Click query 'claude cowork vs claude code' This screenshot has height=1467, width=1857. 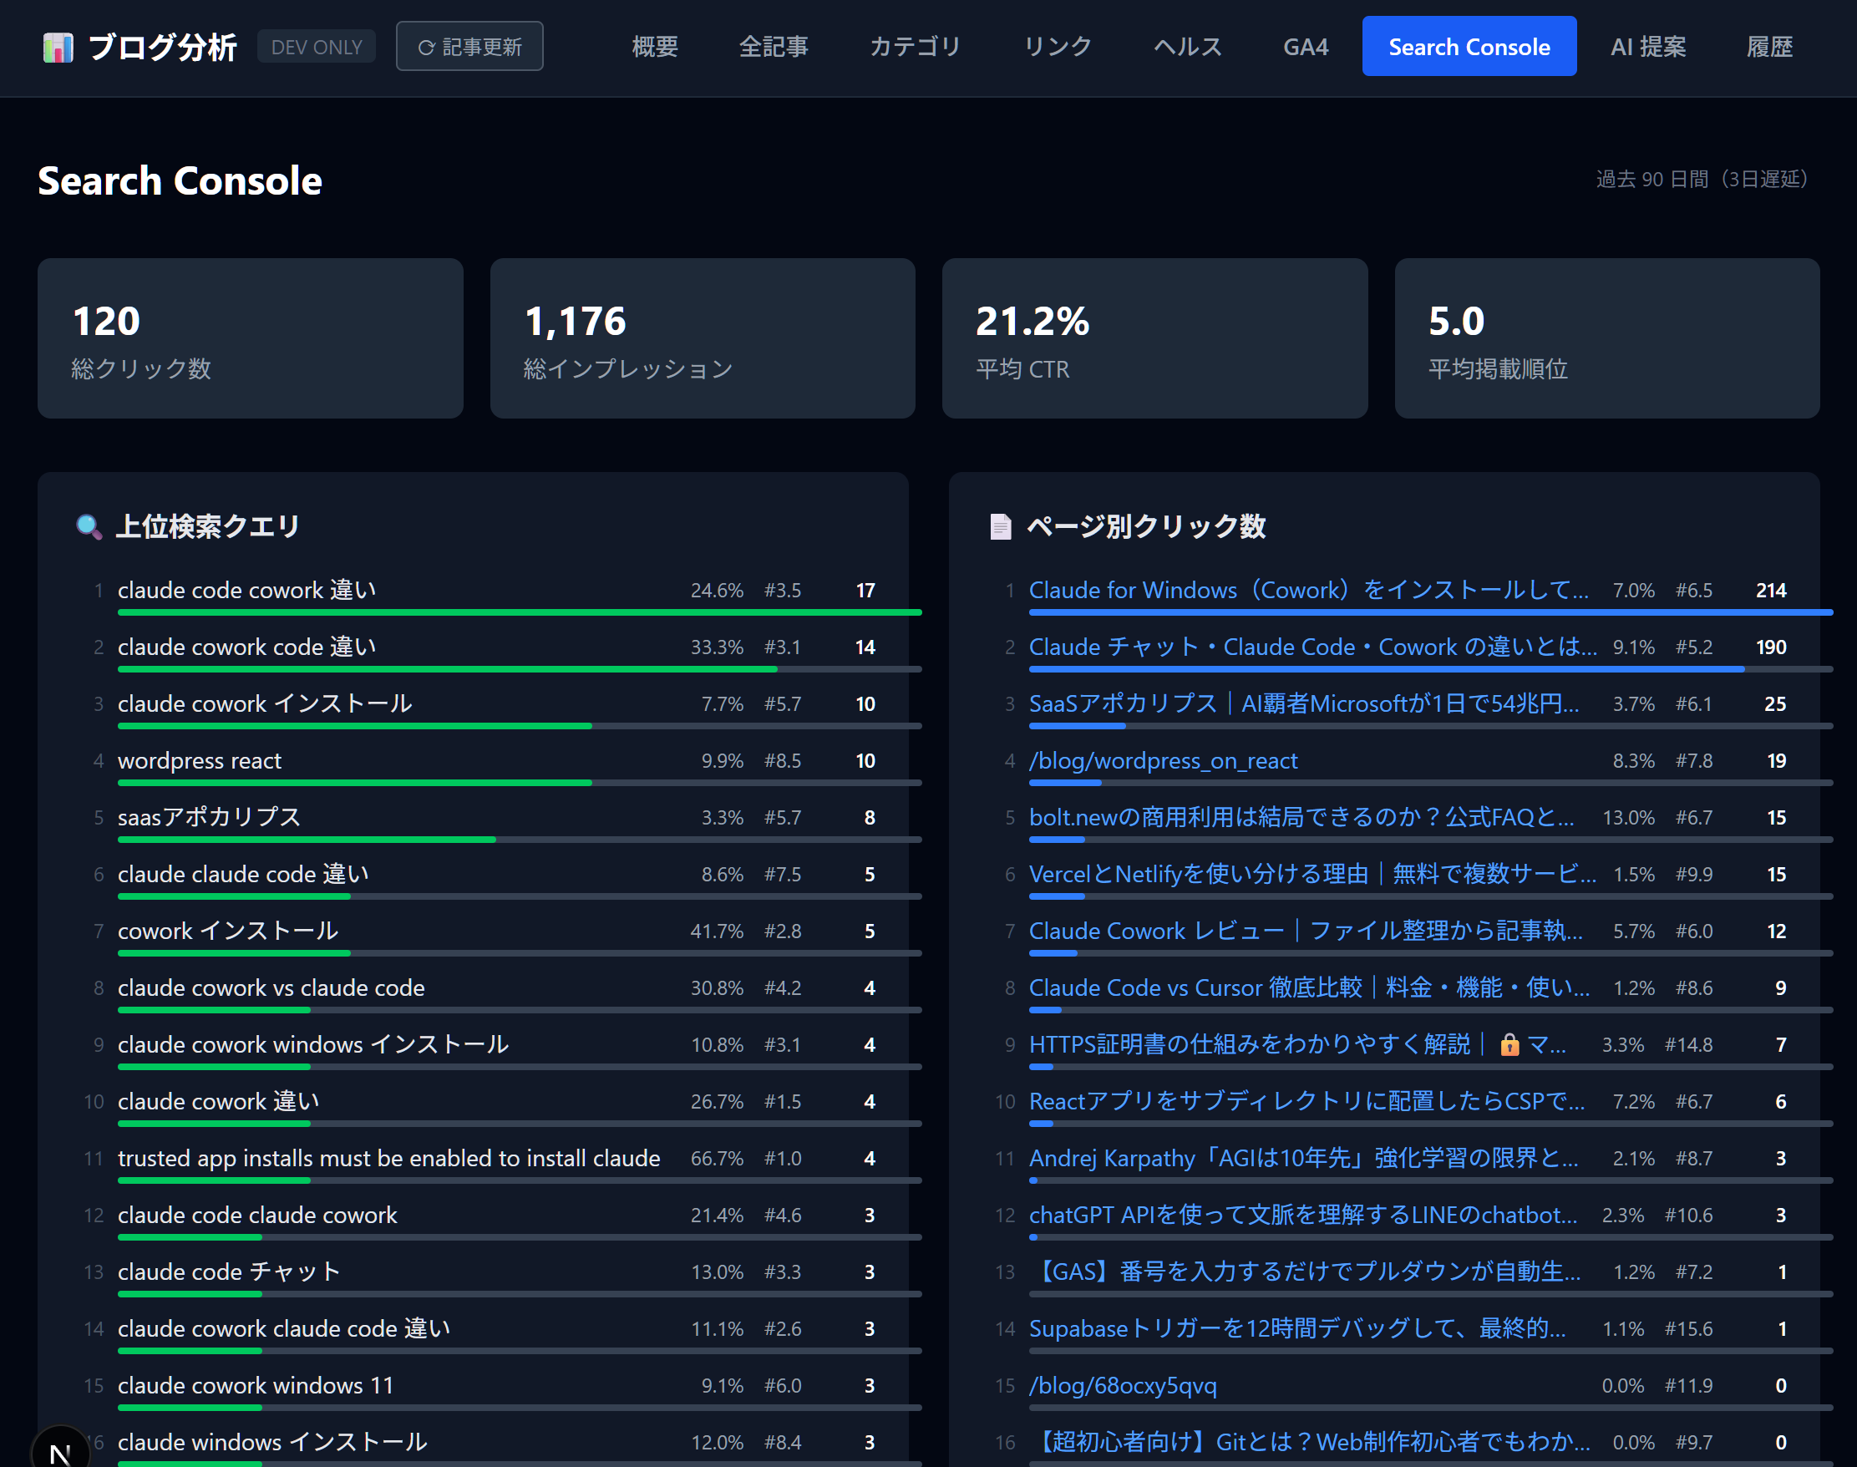click(271, 987)
